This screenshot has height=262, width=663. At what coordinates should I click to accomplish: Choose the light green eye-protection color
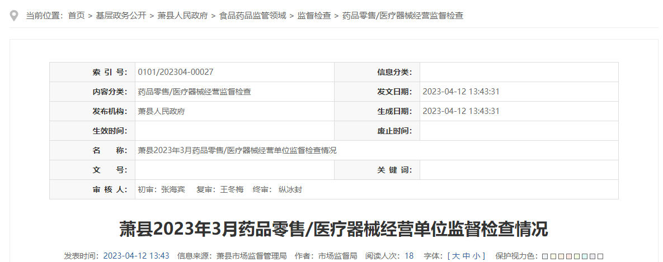coord(577,256)
